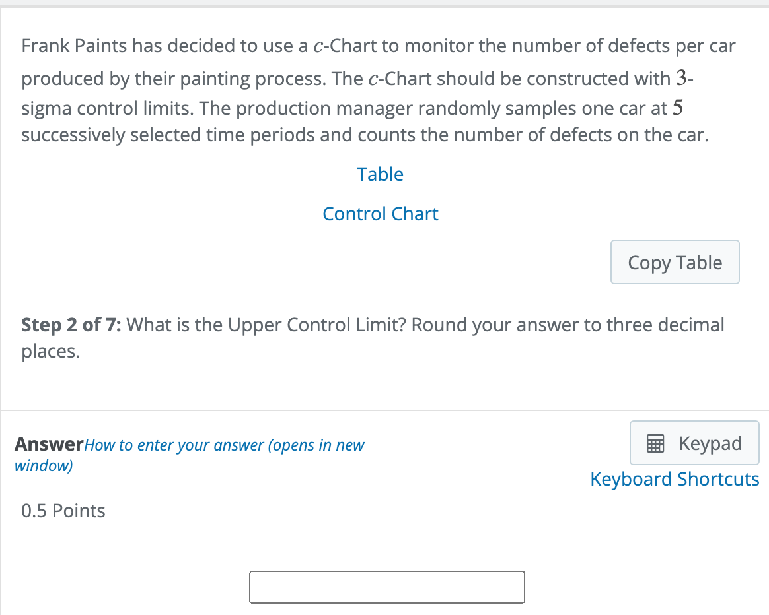The image size is (769, 615).
Task: Open the Keyboard Shortcuts link
Action: pyautogui.click(x=675, y=479)
